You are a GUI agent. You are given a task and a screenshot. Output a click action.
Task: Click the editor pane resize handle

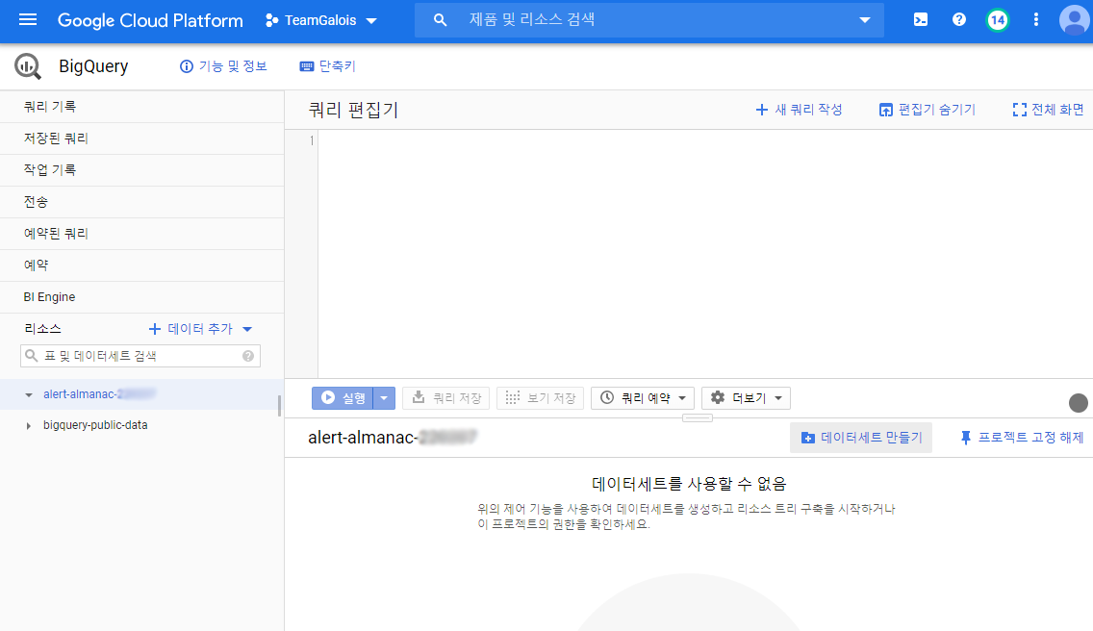(x=697, y=417)
